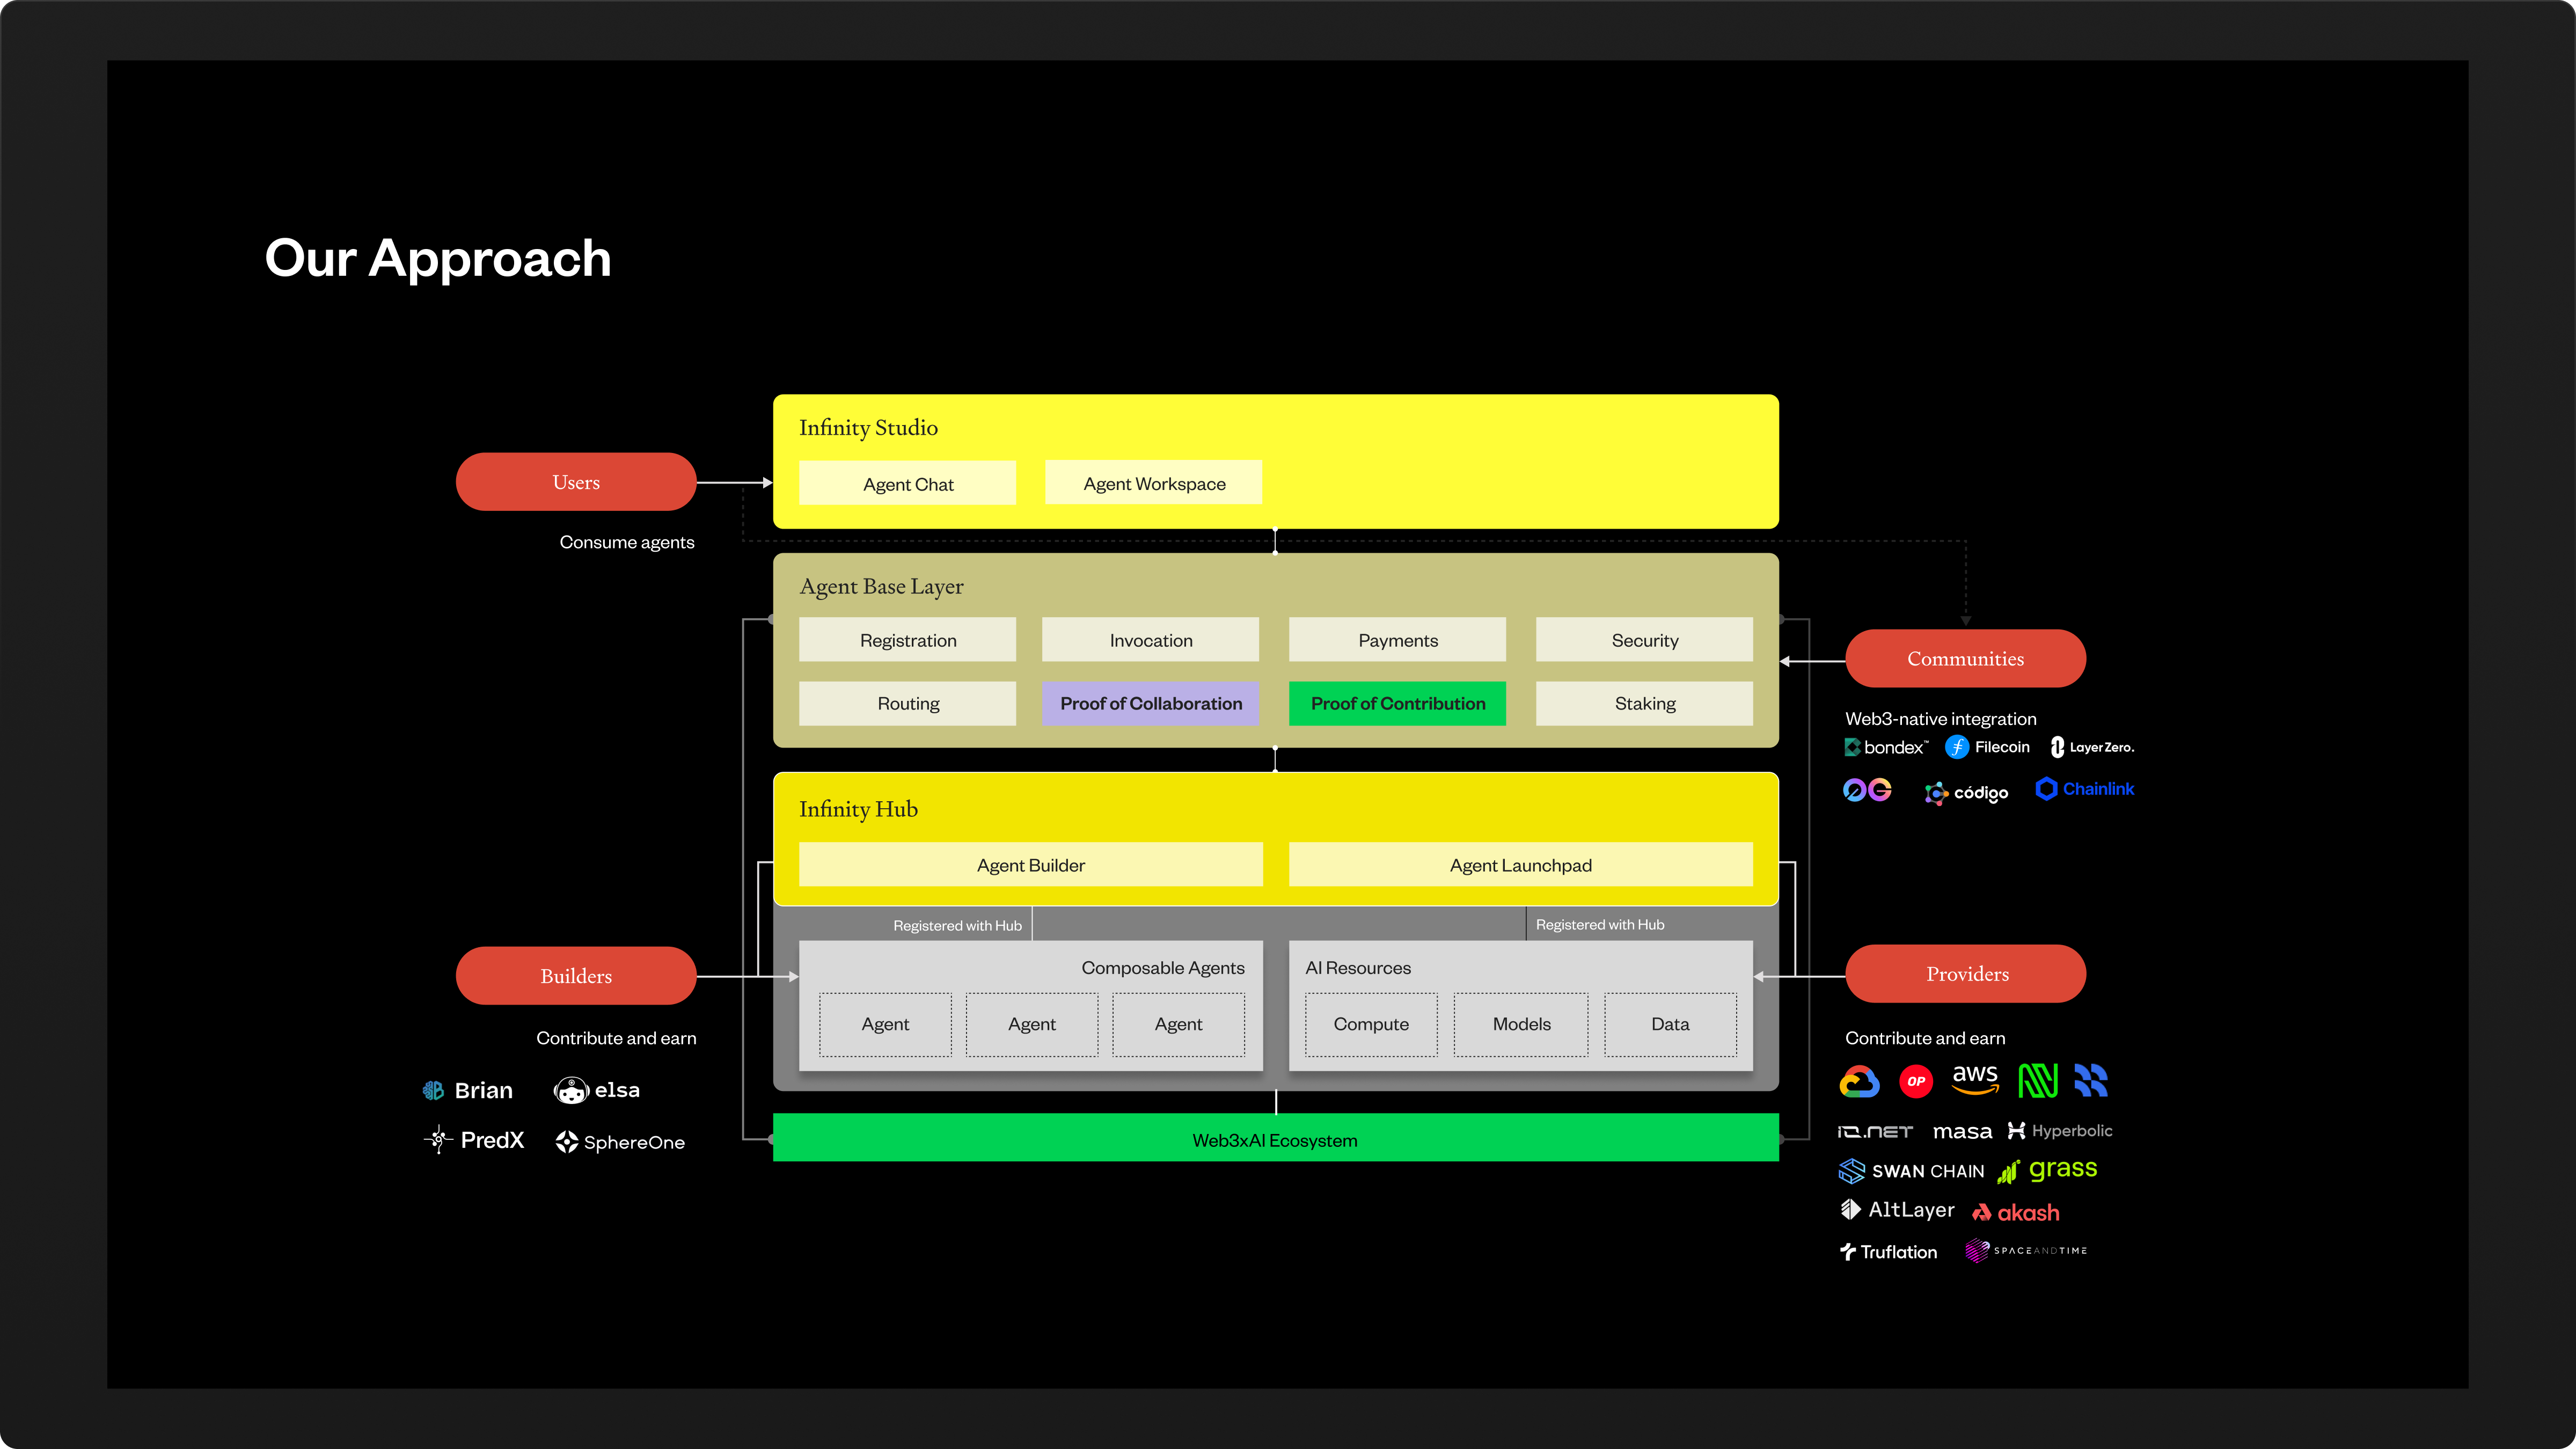2576x1449 pixels.
Task: Click the purple Proof of Collaboration box
Action: click(x=1150, y=703)
